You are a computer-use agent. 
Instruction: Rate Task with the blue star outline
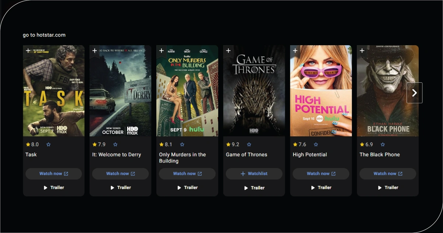48,144
